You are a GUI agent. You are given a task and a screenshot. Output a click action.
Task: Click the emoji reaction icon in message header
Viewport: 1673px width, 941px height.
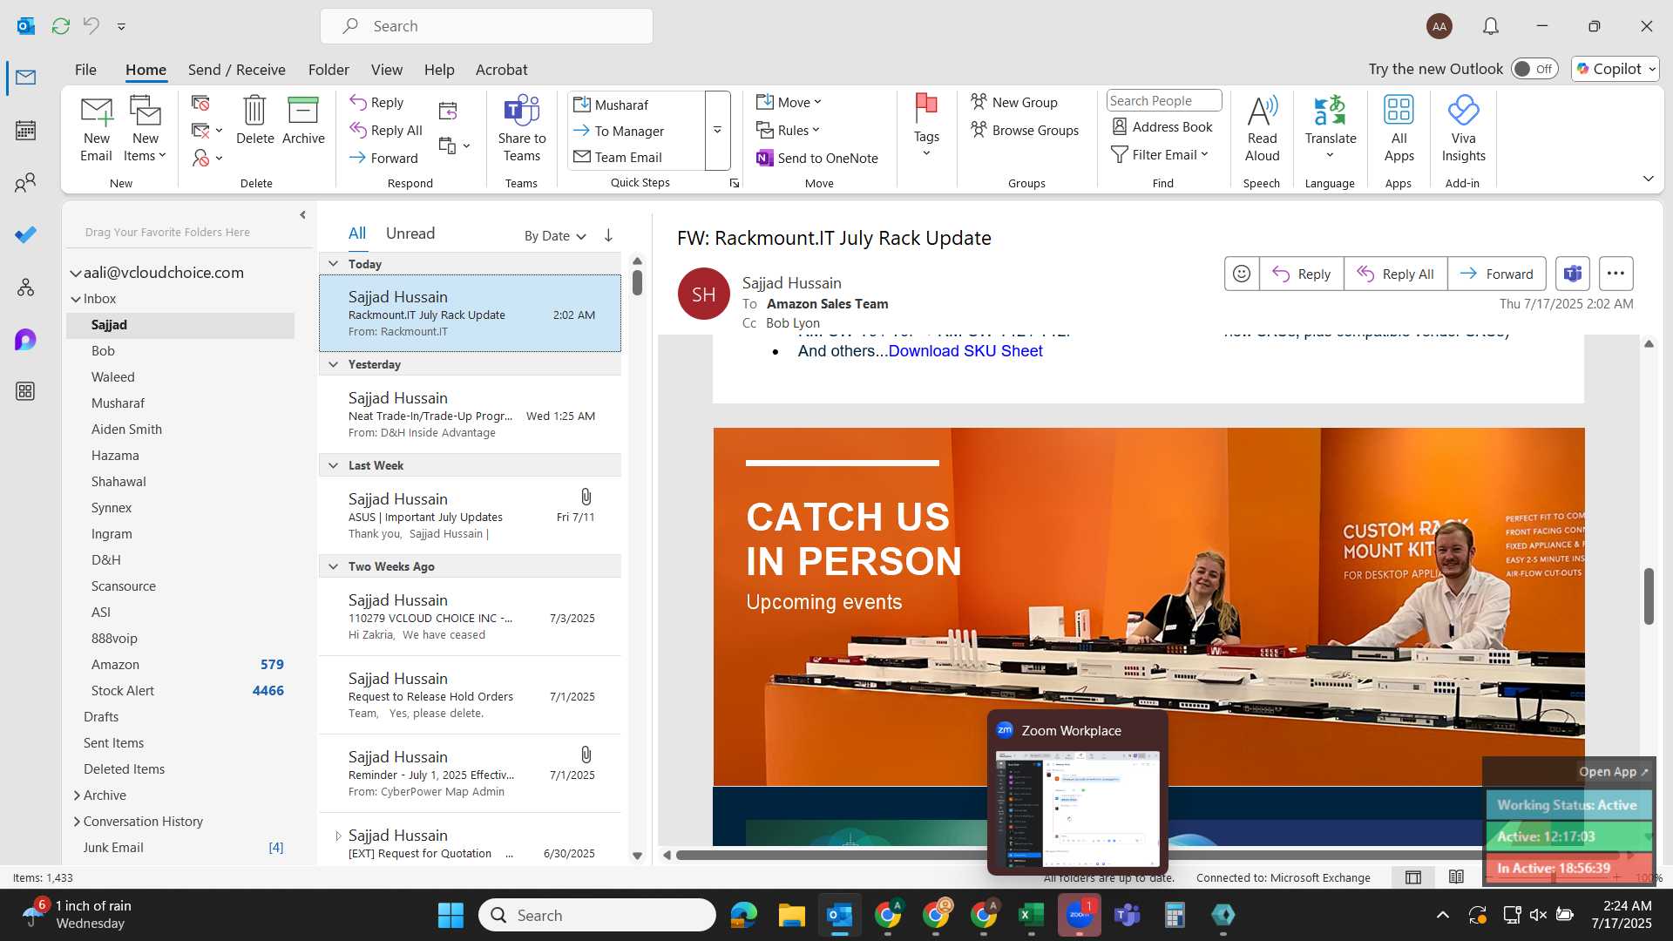click(x=1242, y=274)
